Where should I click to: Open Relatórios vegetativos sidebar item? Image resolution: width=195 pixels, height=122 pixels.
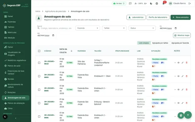click(15, 60)
